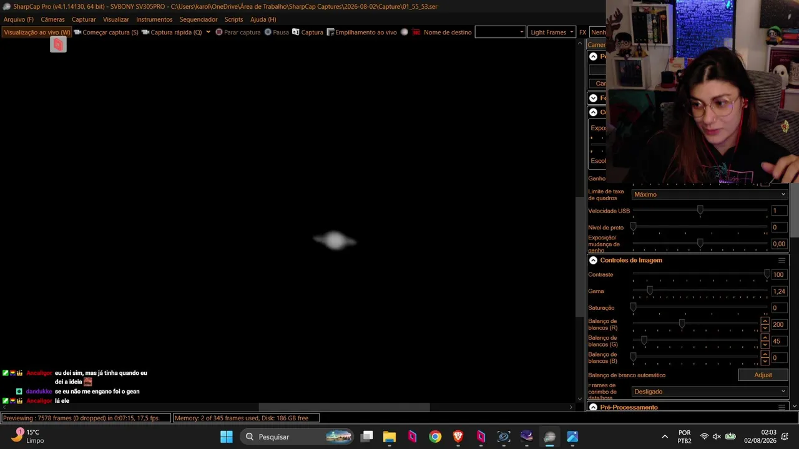Open the Frames de carimbo Desligado dropdown
The image size is (799, 449).
point(710,392)
